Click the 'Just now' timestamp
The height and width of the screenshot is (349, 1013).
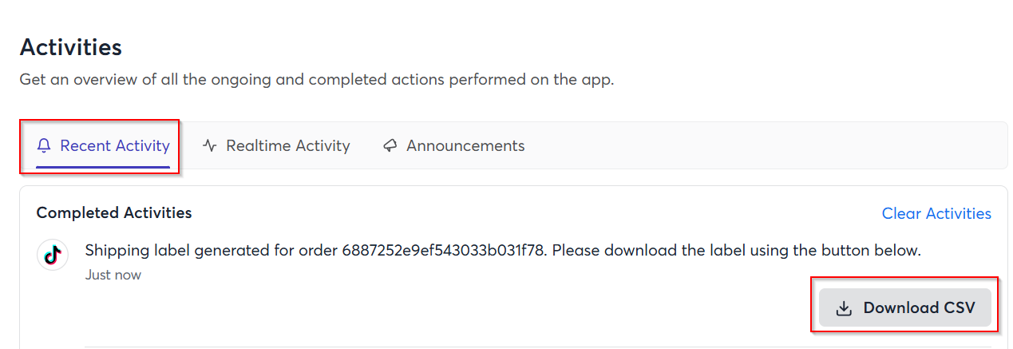pos(113,276)
